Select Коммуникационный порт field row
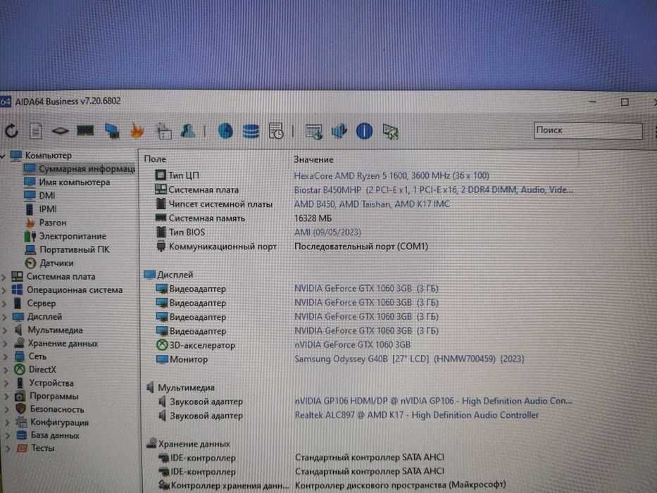The width and height of the screenshot is (657, 493). pyautogui.click(x=216, y=246)
